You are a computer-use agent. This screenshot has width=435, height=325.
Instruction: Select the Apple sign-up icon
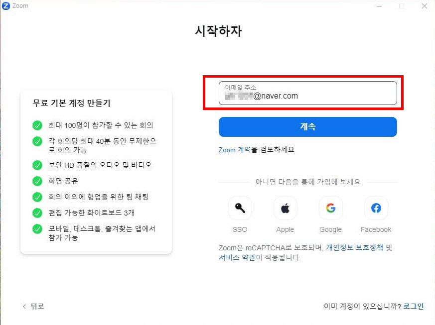pos(285,208)
